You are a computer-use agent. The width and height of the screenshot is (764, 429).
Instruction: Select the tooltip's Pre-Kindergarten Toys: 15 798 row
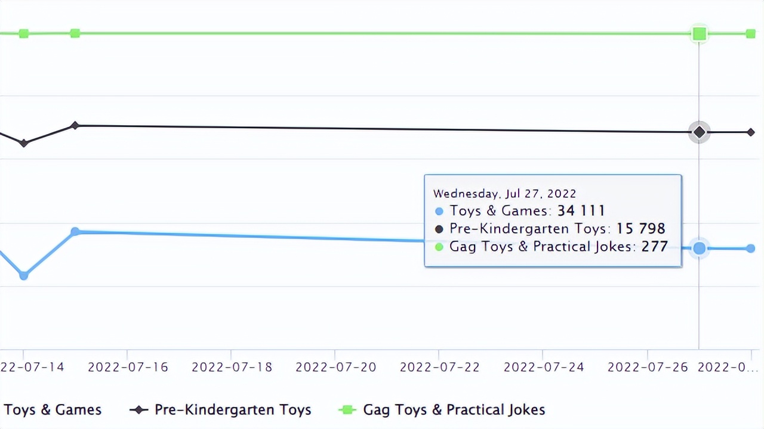[557, 229]
